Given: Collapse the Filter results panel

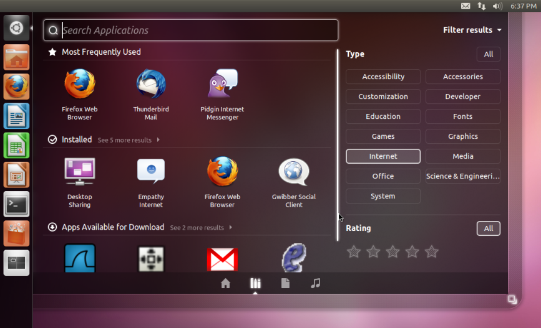Looking at the screenshot, I should [x=472, y=30].
